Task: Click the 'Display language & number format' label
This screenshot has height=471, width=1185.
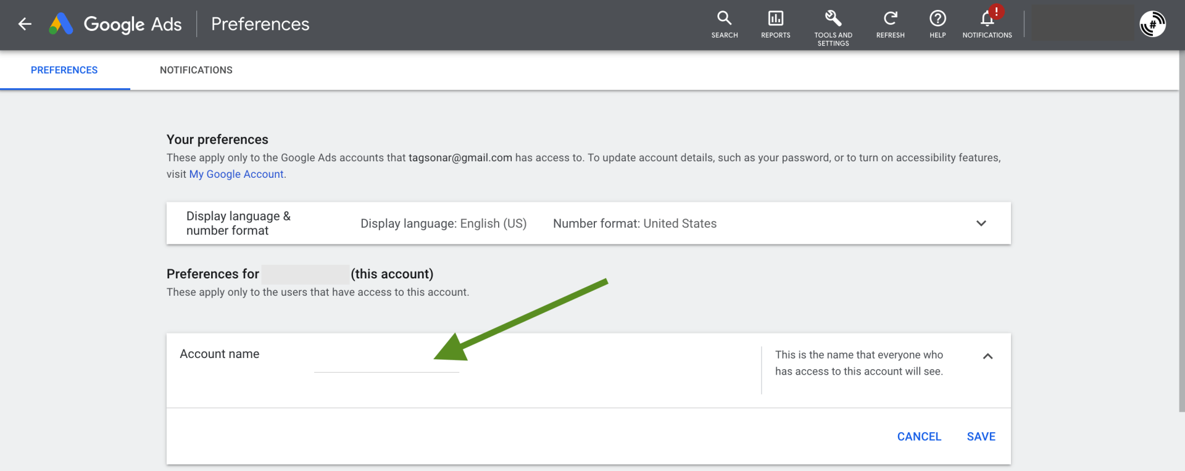Action: pyautogui.click(x=238, y=223)
